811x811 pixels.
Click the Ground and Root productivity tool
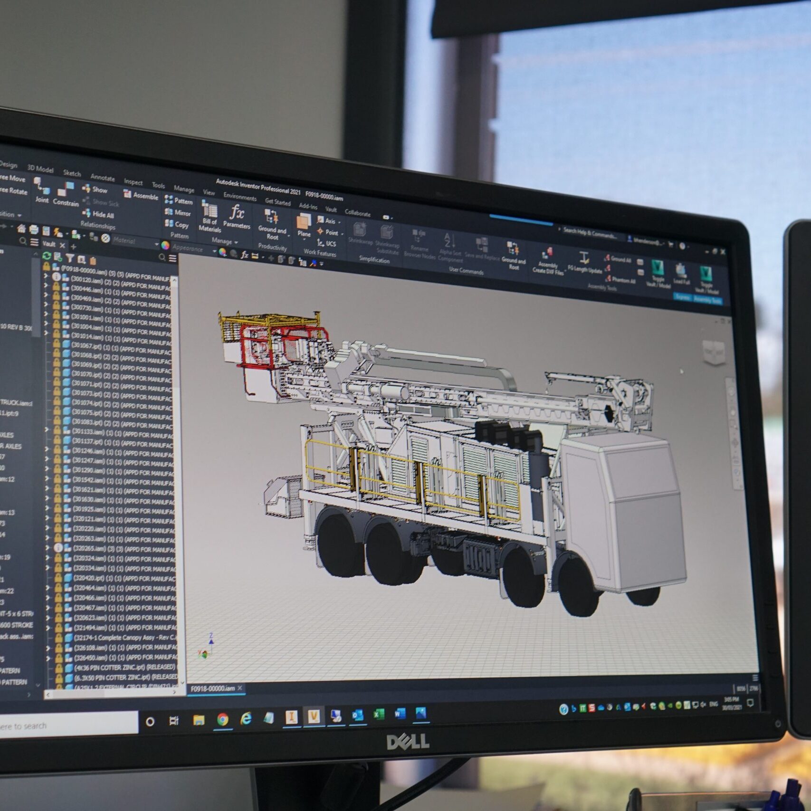[272, 224]
